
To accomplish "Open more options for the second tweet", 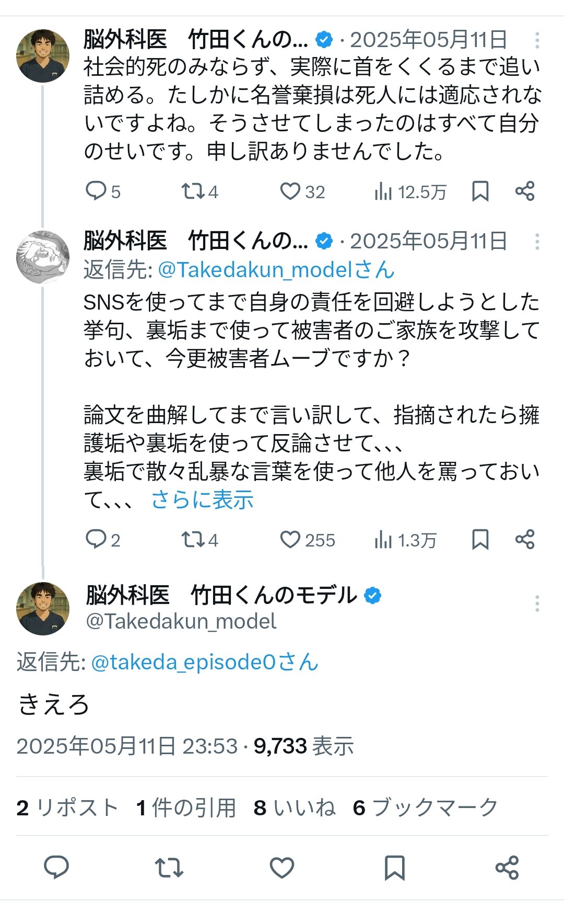I will pos(537,241).
